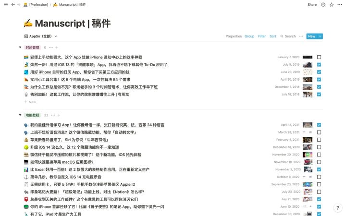Click the Share button
Screen dimensions: 346x216
pos(312,5)
